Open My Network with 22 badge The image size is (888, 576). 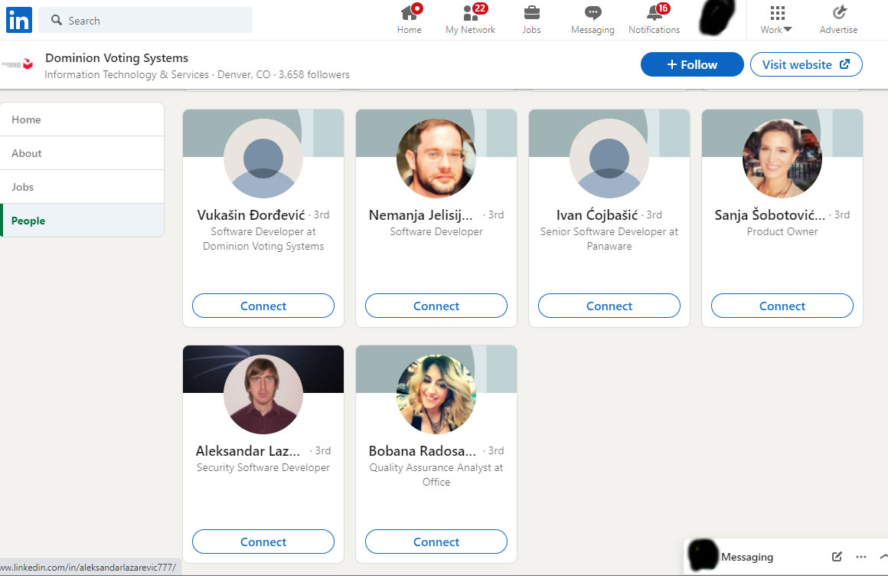click(x=470, y=20)
